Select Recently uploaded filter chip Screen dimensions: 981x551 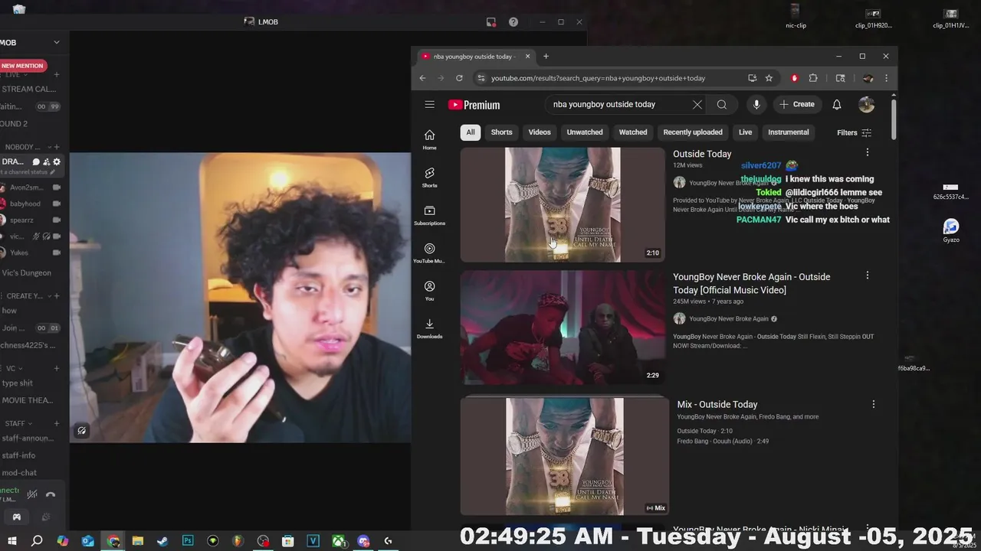pos(693,132)
